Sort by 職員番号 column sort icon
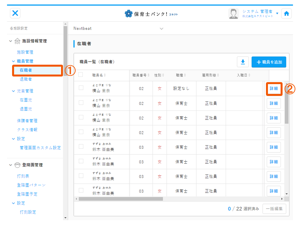Viewport: 300px width, 225px height. tap(148, 75)
